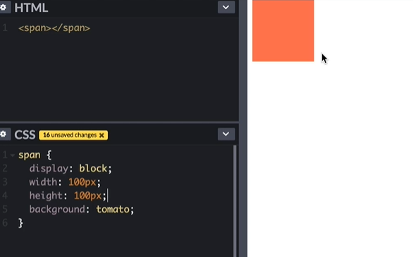Viewport: 413px width, 257px height.
Task: Click the tomato square in preview
Action: [283, 30]
